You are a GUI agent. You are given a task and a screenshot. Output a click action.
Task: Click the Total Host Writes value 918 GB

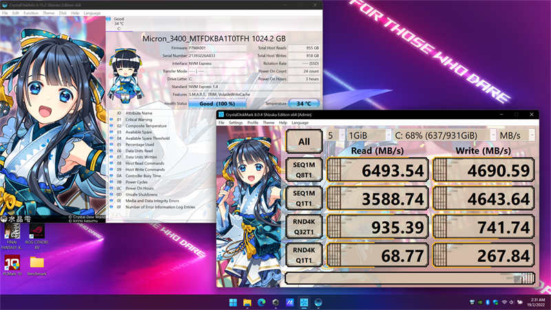click(x=304, y=56)
